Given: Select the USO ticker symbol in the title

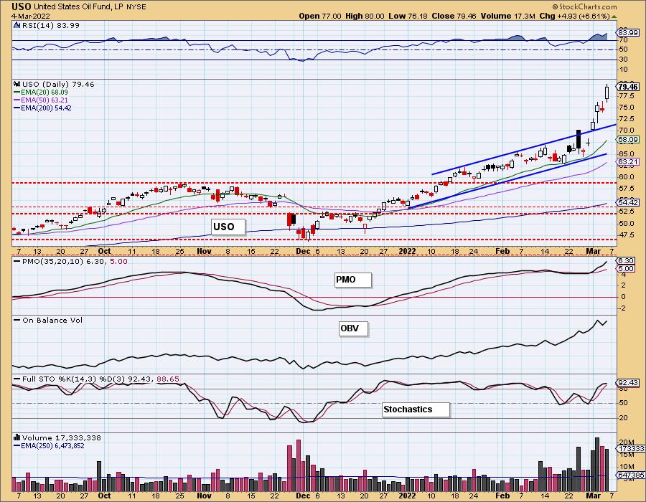Looking at the screenshot, I should pos(21,6).
